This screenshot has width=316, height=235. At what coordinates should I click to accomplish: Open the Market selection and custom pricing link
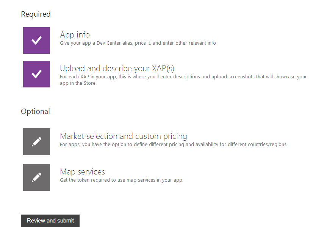pos(124,136)
